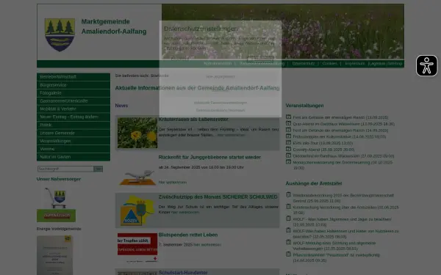Open EVN Info-Tour event link

pos(323,144)
